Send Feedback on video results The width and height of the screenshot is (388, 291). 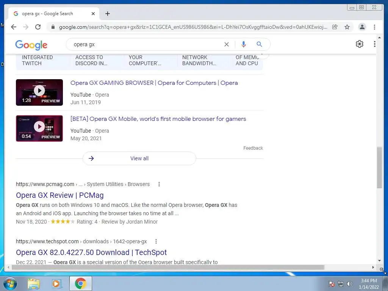click(253, 148)
